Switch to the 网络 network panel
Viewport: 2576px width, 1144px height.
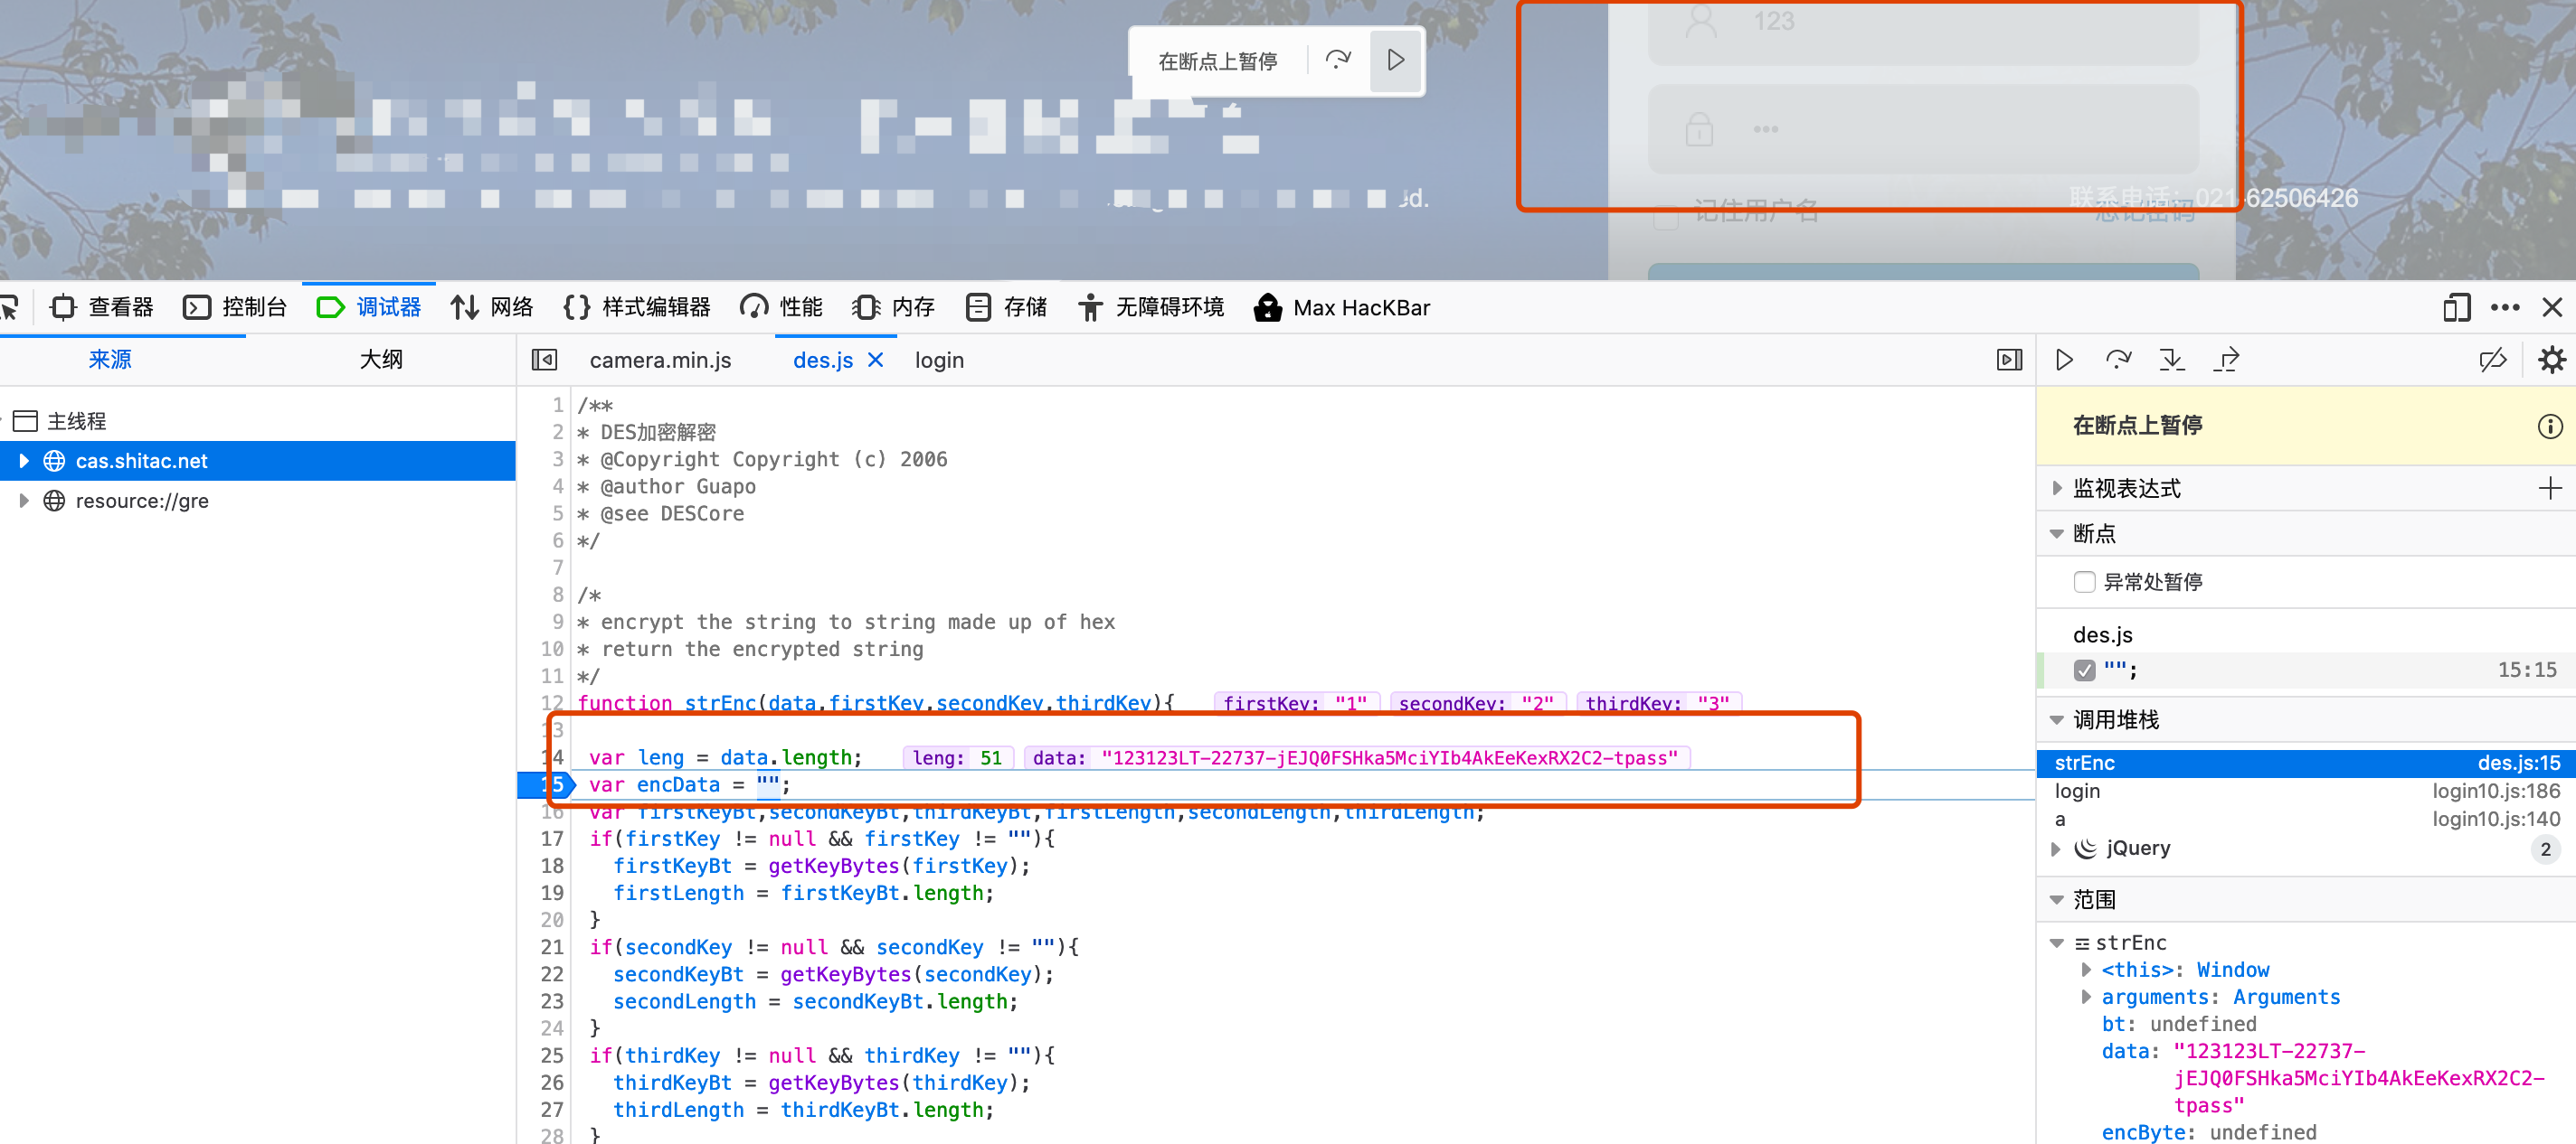coord(492,308)
